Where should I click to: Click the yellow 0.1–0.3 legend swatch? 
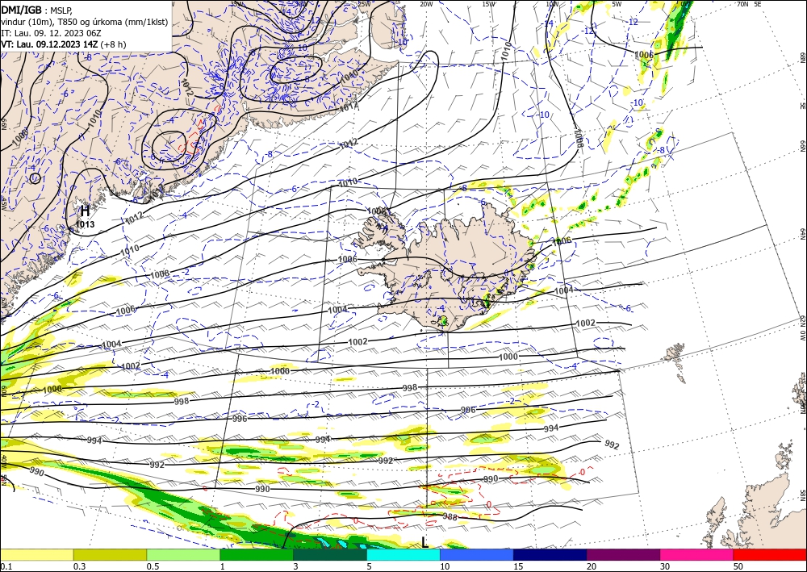pyautogui.click(x=36, y=554)
